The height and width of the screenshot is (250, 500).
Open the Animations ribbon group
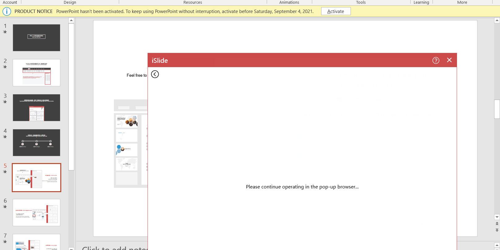[x=289, y=2]
